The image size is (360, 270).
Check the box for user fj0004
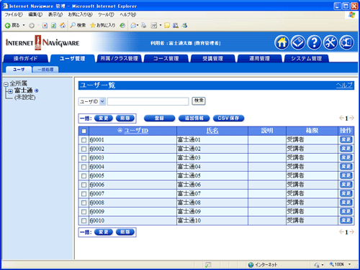(x=84, y=167)
